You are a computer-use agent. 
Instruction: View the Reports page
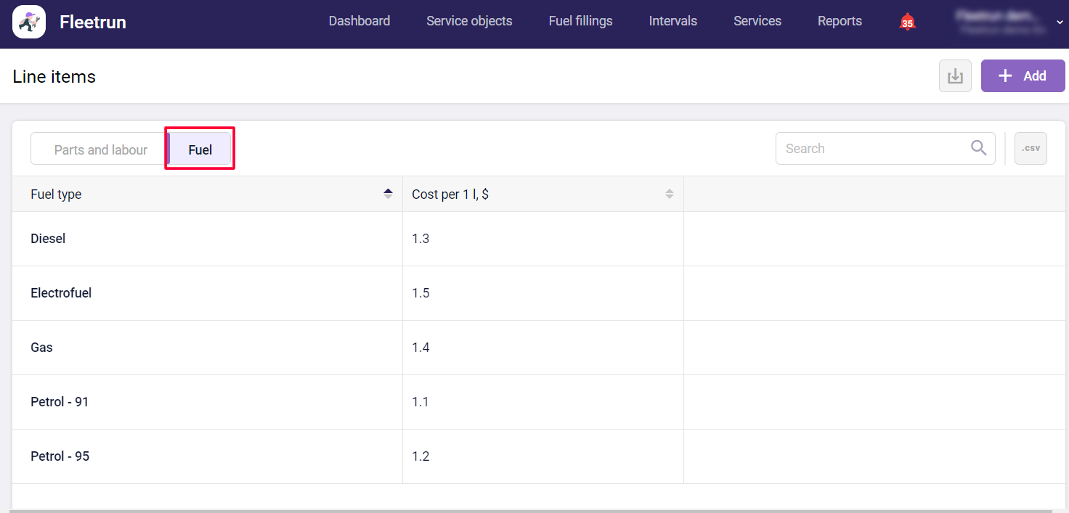[x=840, y=21]
